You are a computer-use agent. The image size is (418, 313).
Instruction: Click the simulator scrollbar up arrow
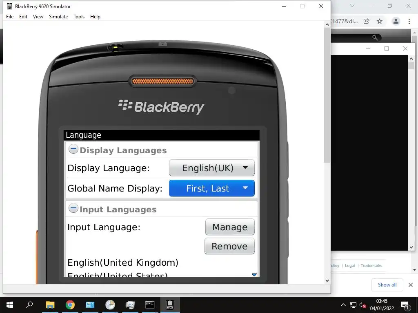[327, 24]
